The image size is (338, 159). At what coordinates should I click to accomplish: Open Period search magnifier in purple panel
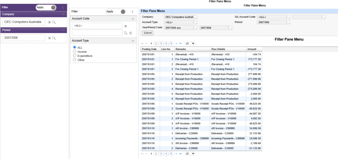click(54, 38)
